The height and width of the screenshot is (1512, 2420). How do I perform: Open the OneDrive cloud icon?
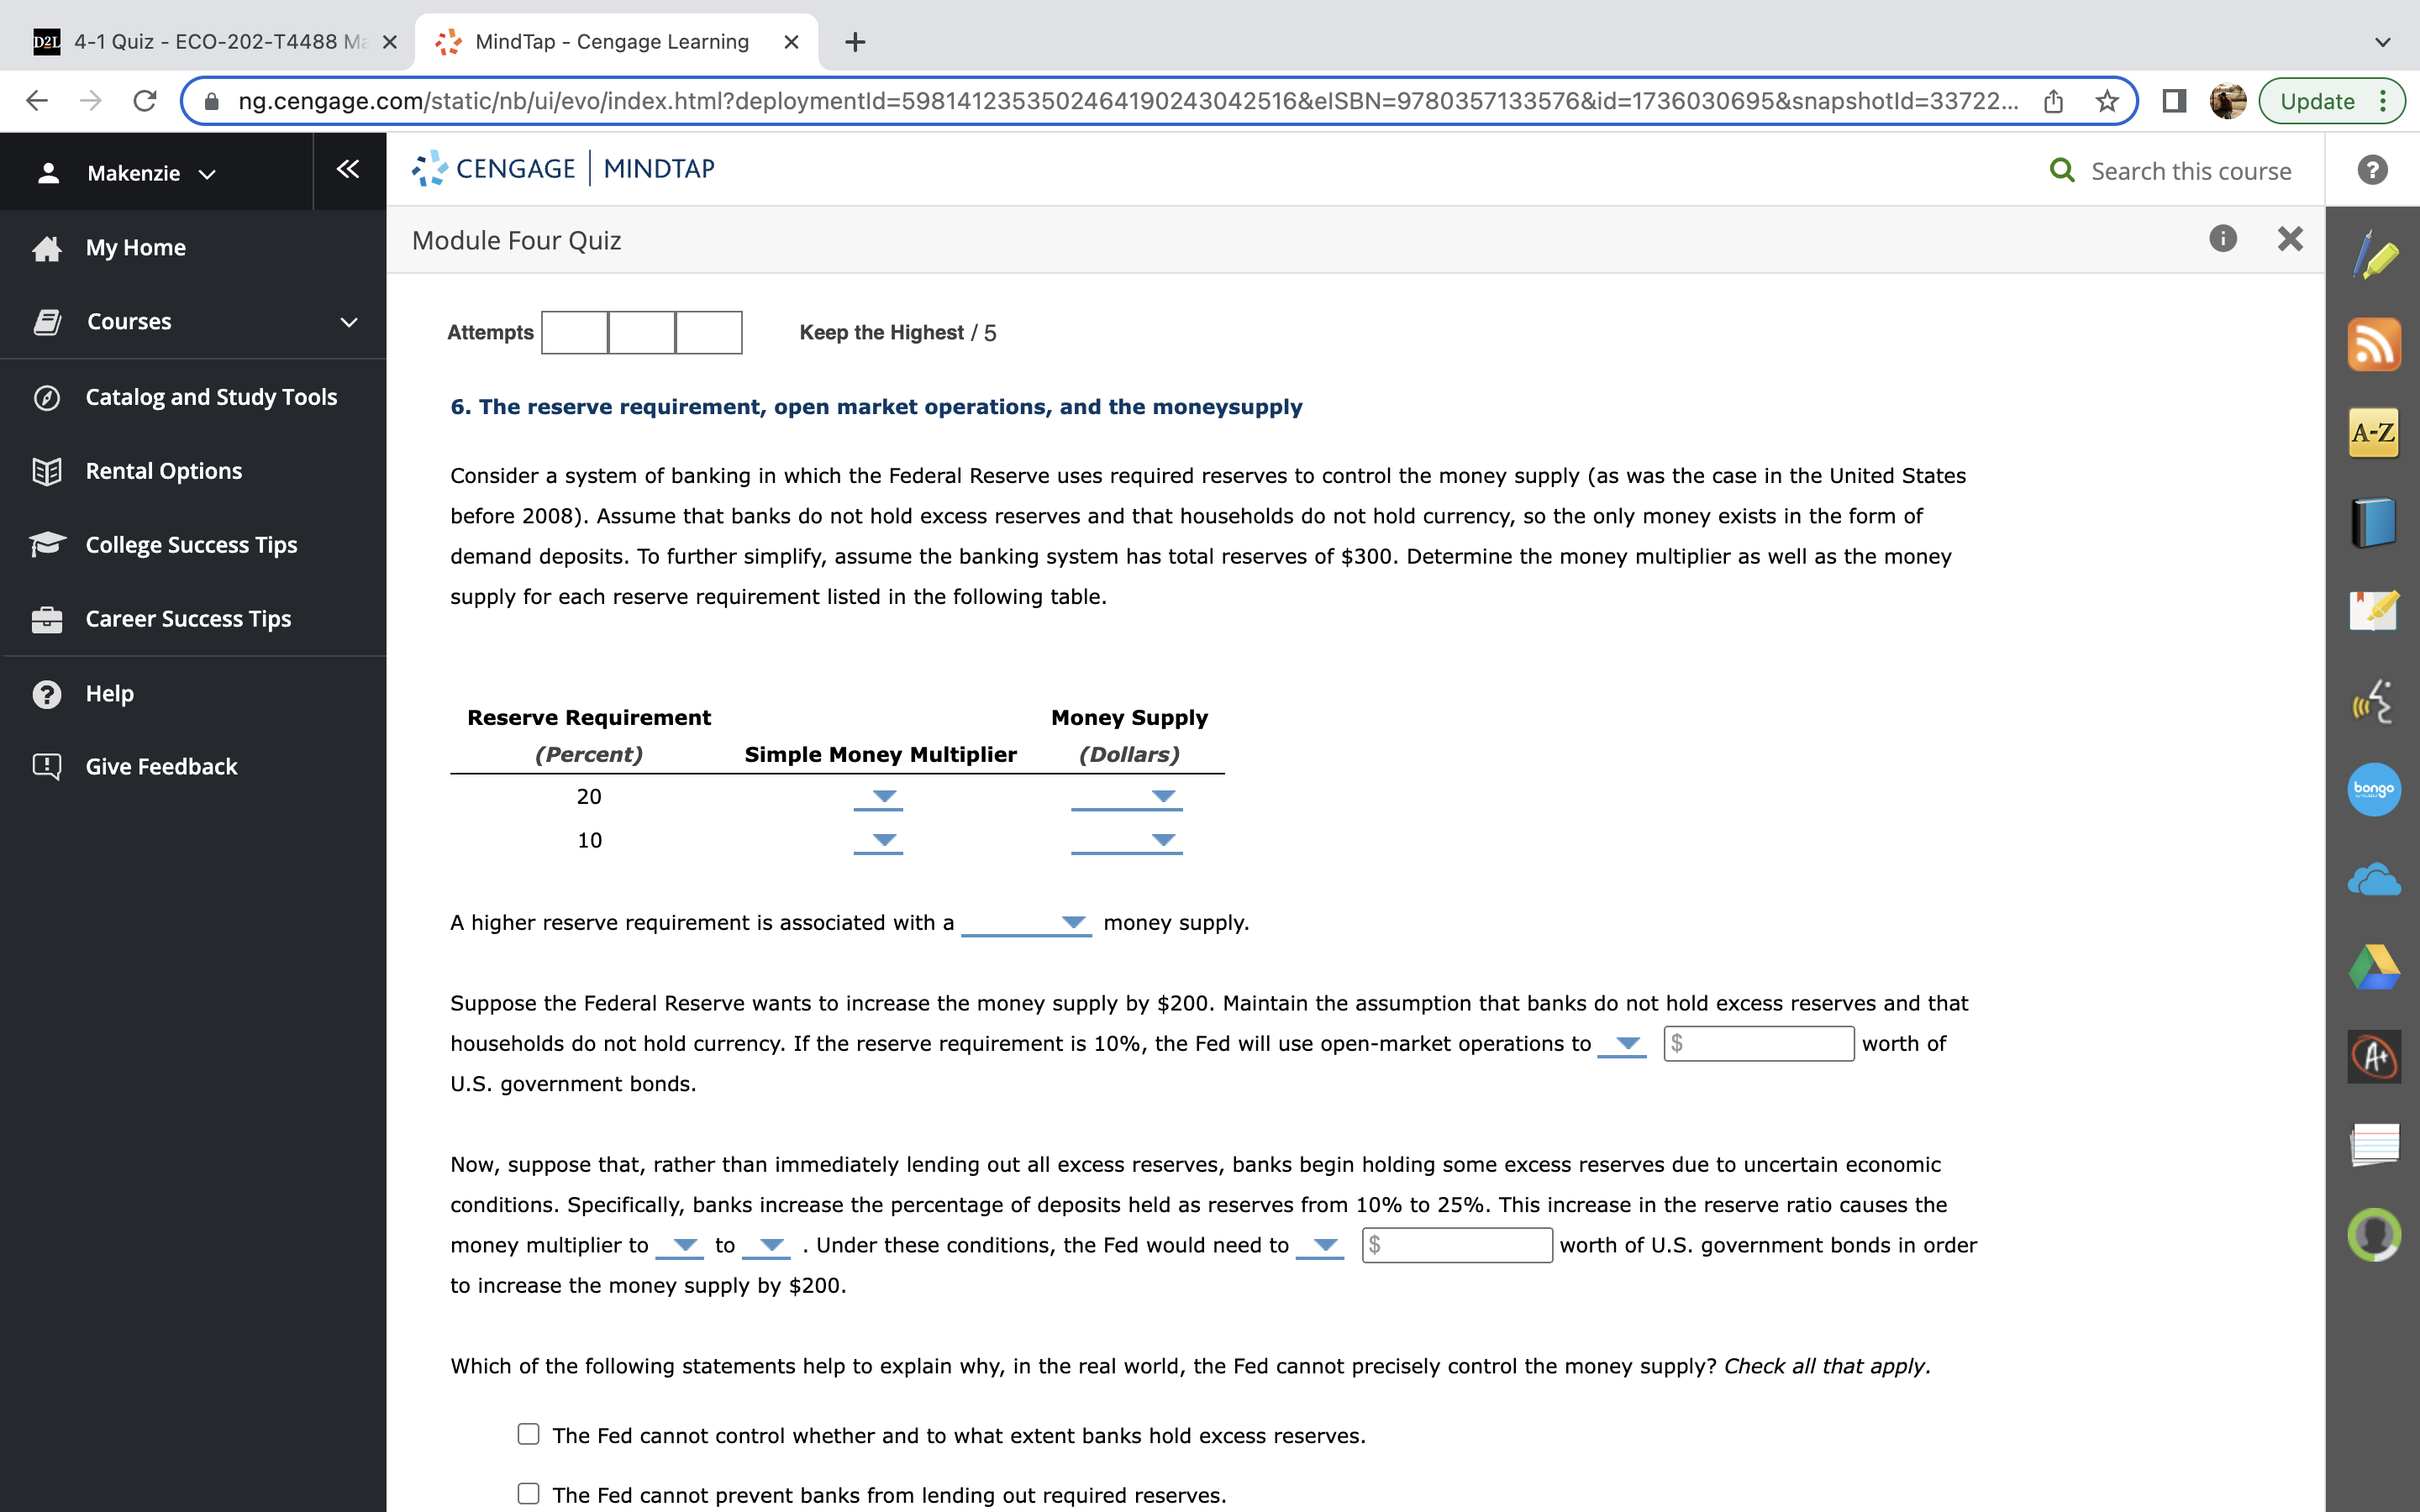[x=2373, y=880]
